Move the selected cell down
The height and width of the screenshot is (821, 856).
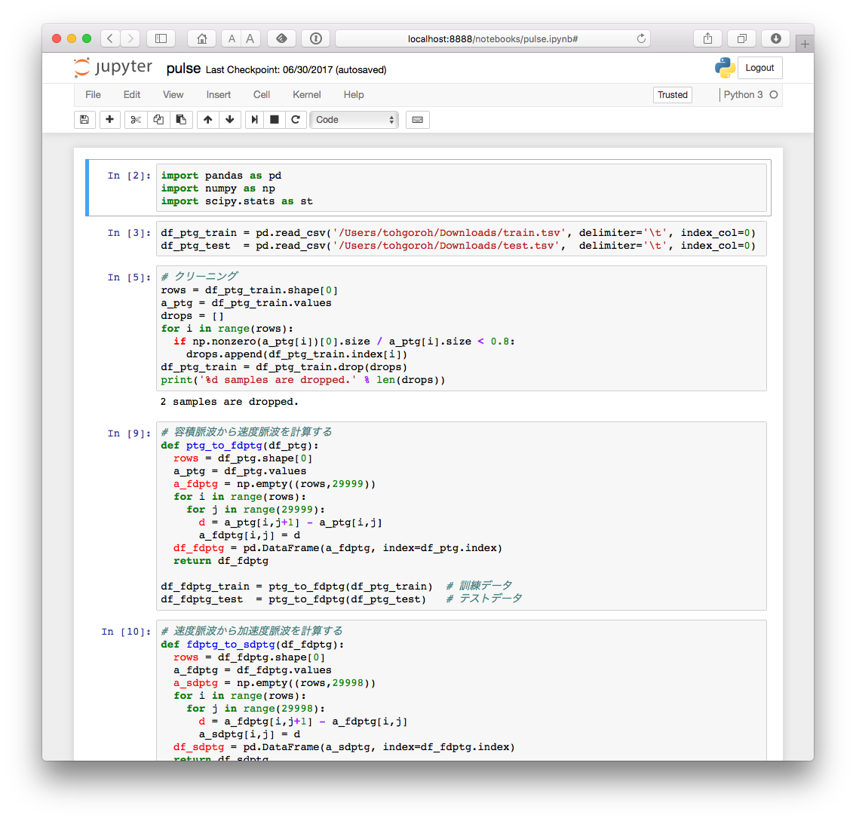230,119
